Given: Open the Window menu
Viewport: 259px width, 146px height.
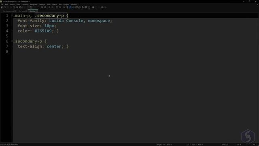Looking at the screenshot, I should click(x=74, y=4).
